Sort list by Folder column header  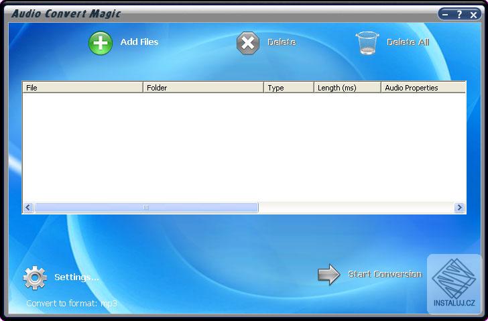[x=203, y=88]
